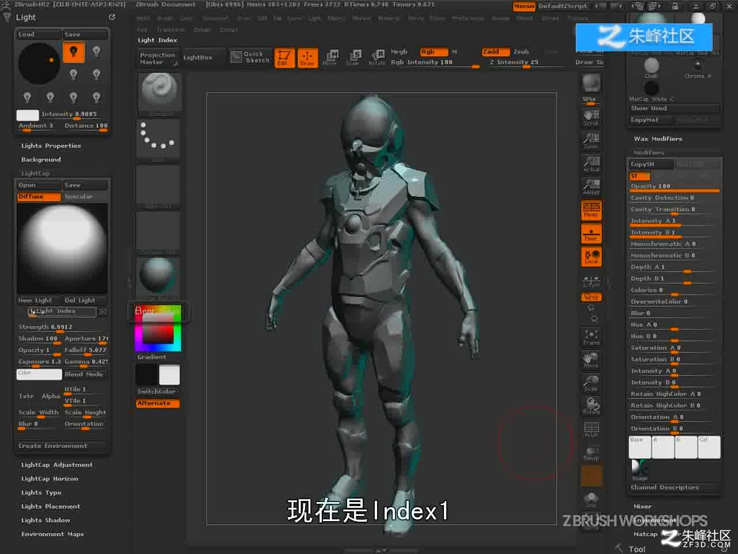Click Del Light button

(x=85, y=301)
